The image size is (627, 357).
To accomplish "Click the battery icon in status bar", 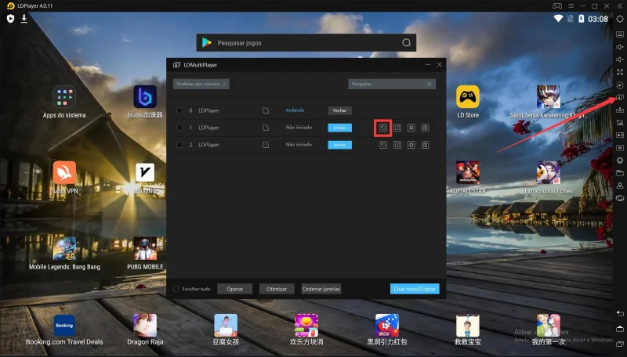I will pos(582,19).
